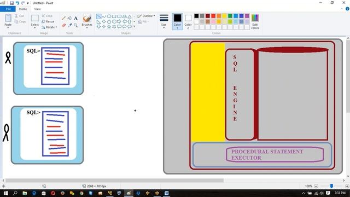350x197 pixels.
Task: Choose the Down arrow shape
Action: 98,27
